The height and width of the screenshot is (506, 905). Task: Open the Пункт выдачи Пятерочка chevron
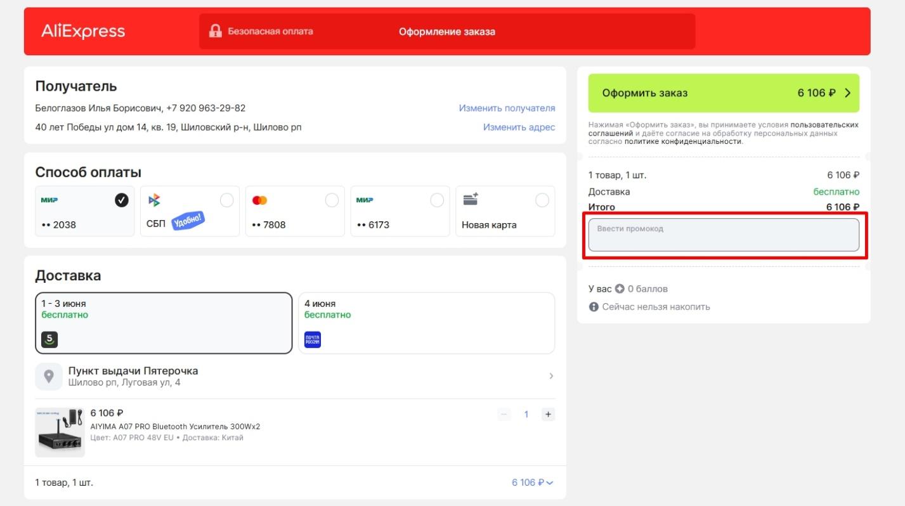pyautogui.click(x=551, y=376)
